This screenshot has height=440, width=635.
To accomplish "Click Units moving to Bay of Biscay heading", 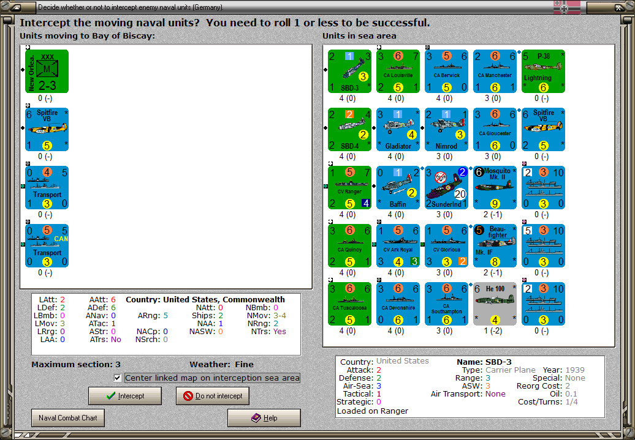I will [87, 36].
